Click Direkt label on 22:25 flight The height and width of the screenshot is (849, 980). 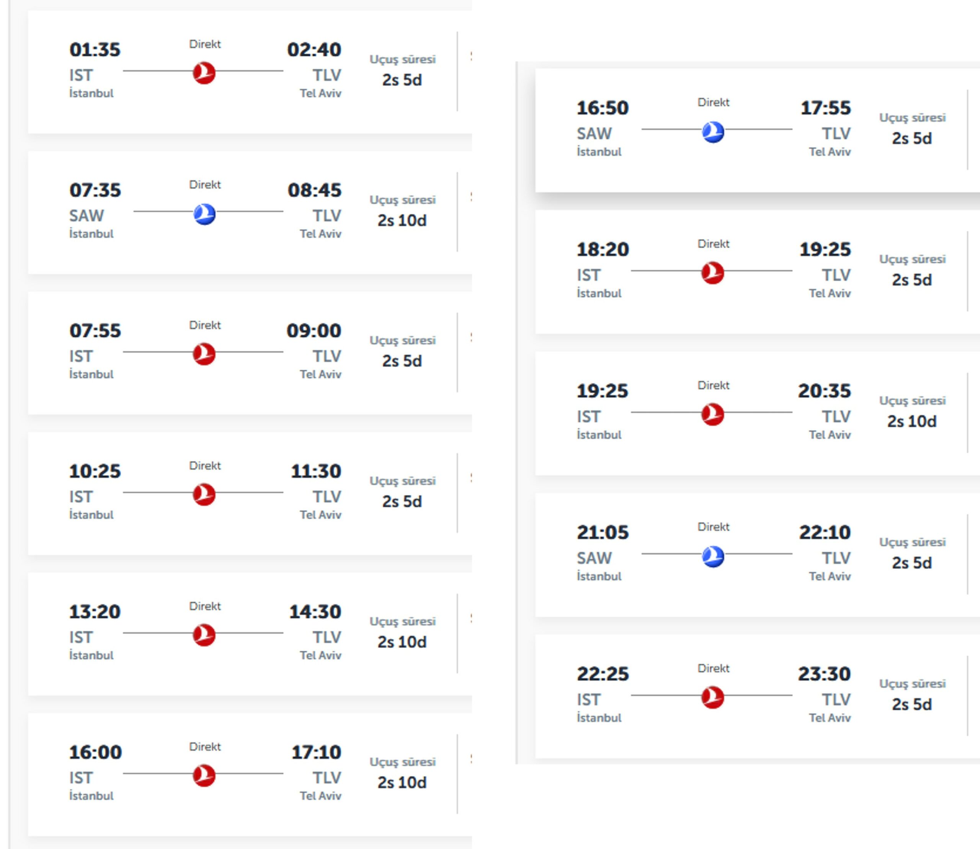pyautogui.click(x=713, y=668)
